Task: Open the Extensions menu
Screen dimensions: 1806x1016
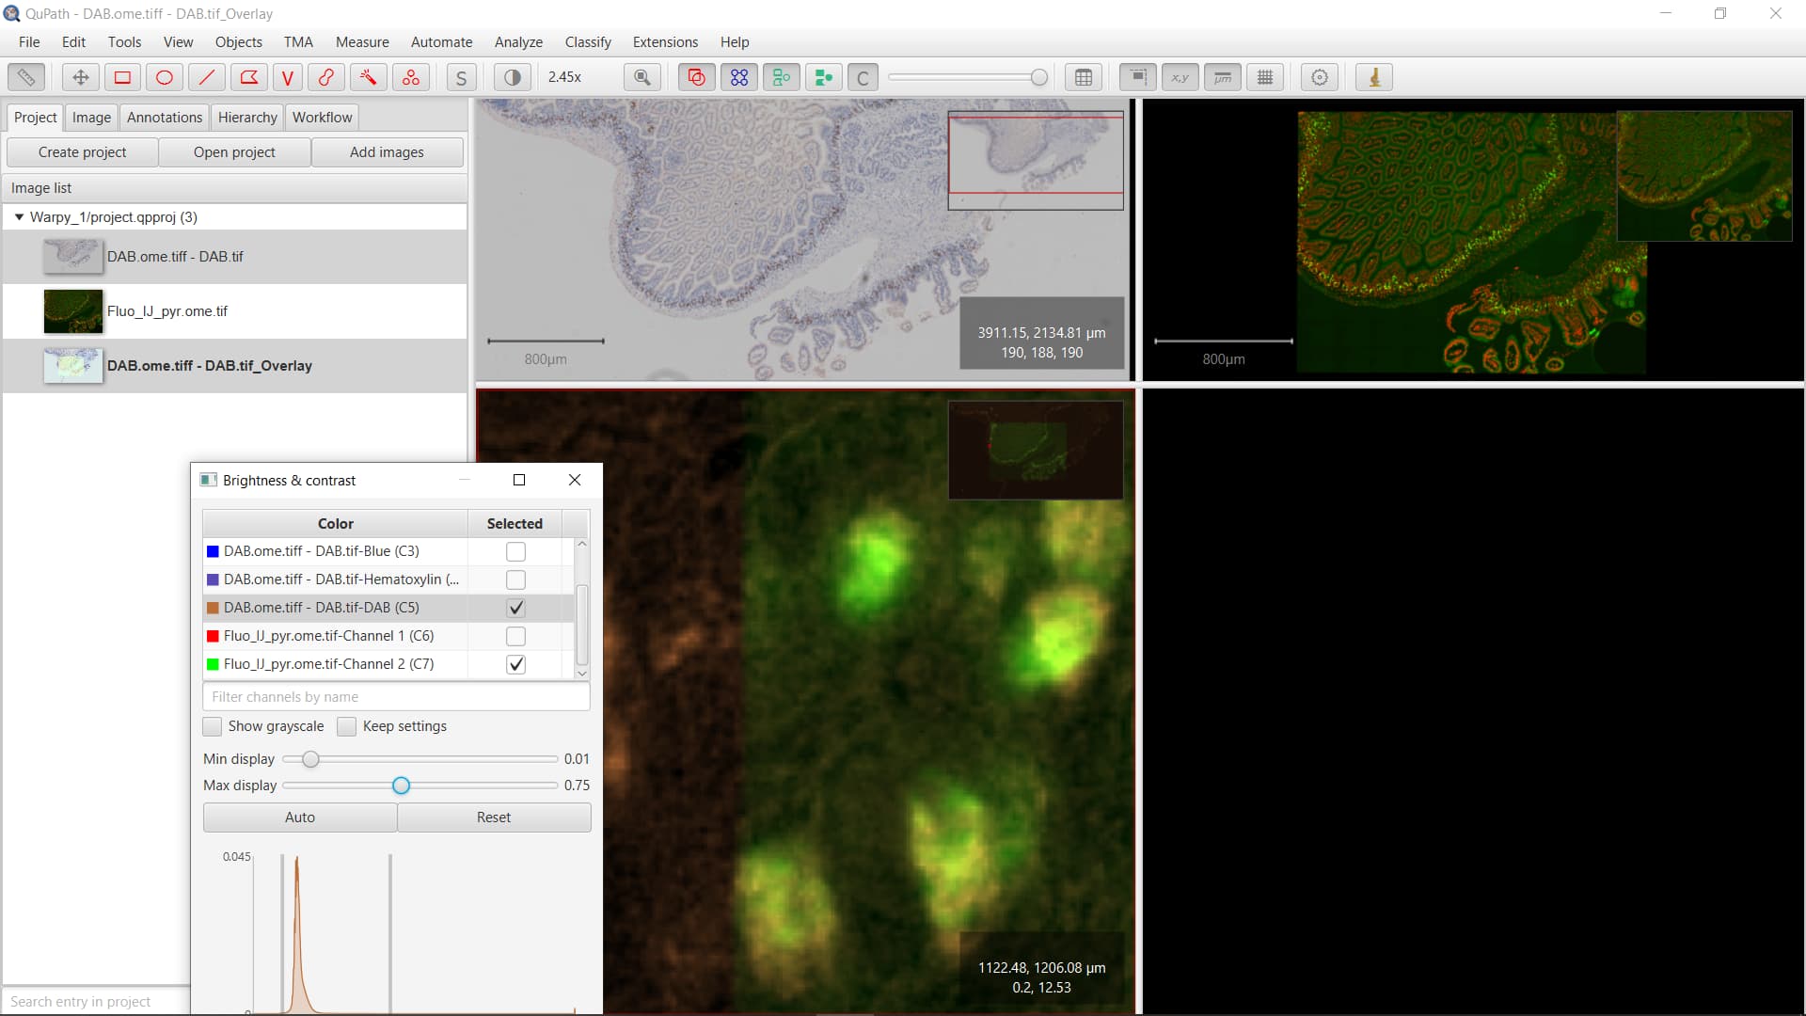Action: point(664,42)
